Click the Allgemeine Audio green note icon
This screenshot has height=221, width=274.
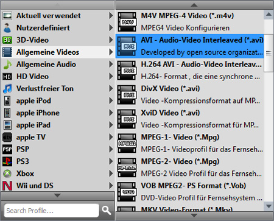[x=7, y=65]
